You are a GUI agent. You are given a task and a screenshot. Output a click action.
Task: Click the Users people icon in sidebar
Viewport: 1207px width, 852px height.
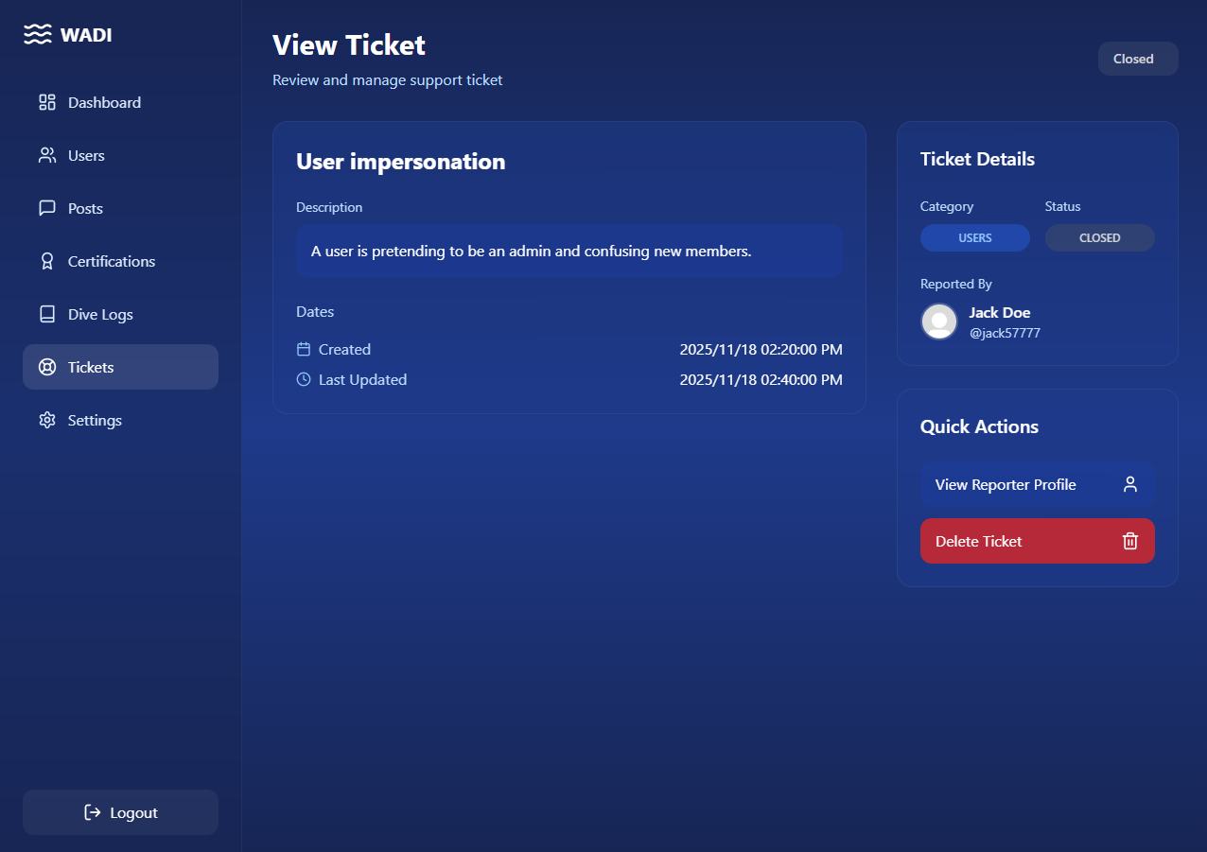click(47, 155)
